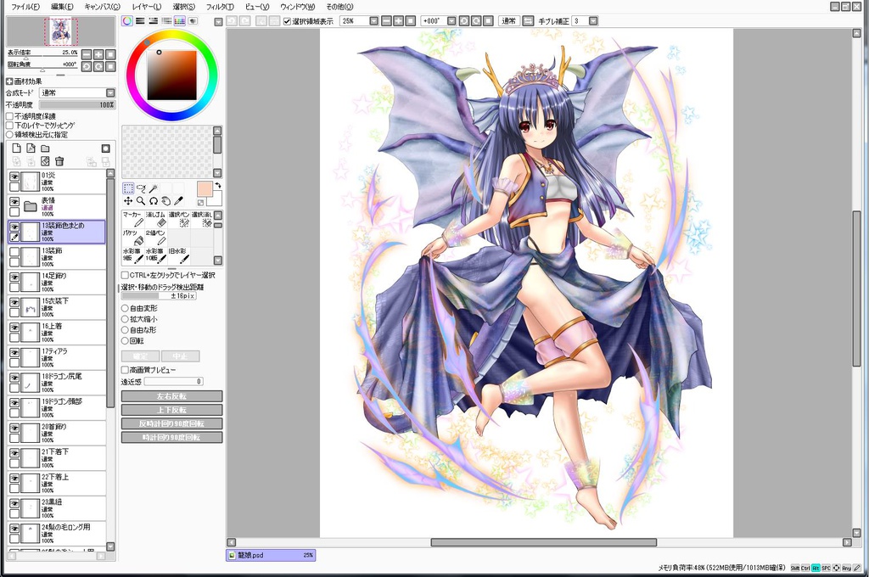This screenshot has height=577, width=869.
Task: Select the rectangular selection tool
Action: [x=128, y=188]
